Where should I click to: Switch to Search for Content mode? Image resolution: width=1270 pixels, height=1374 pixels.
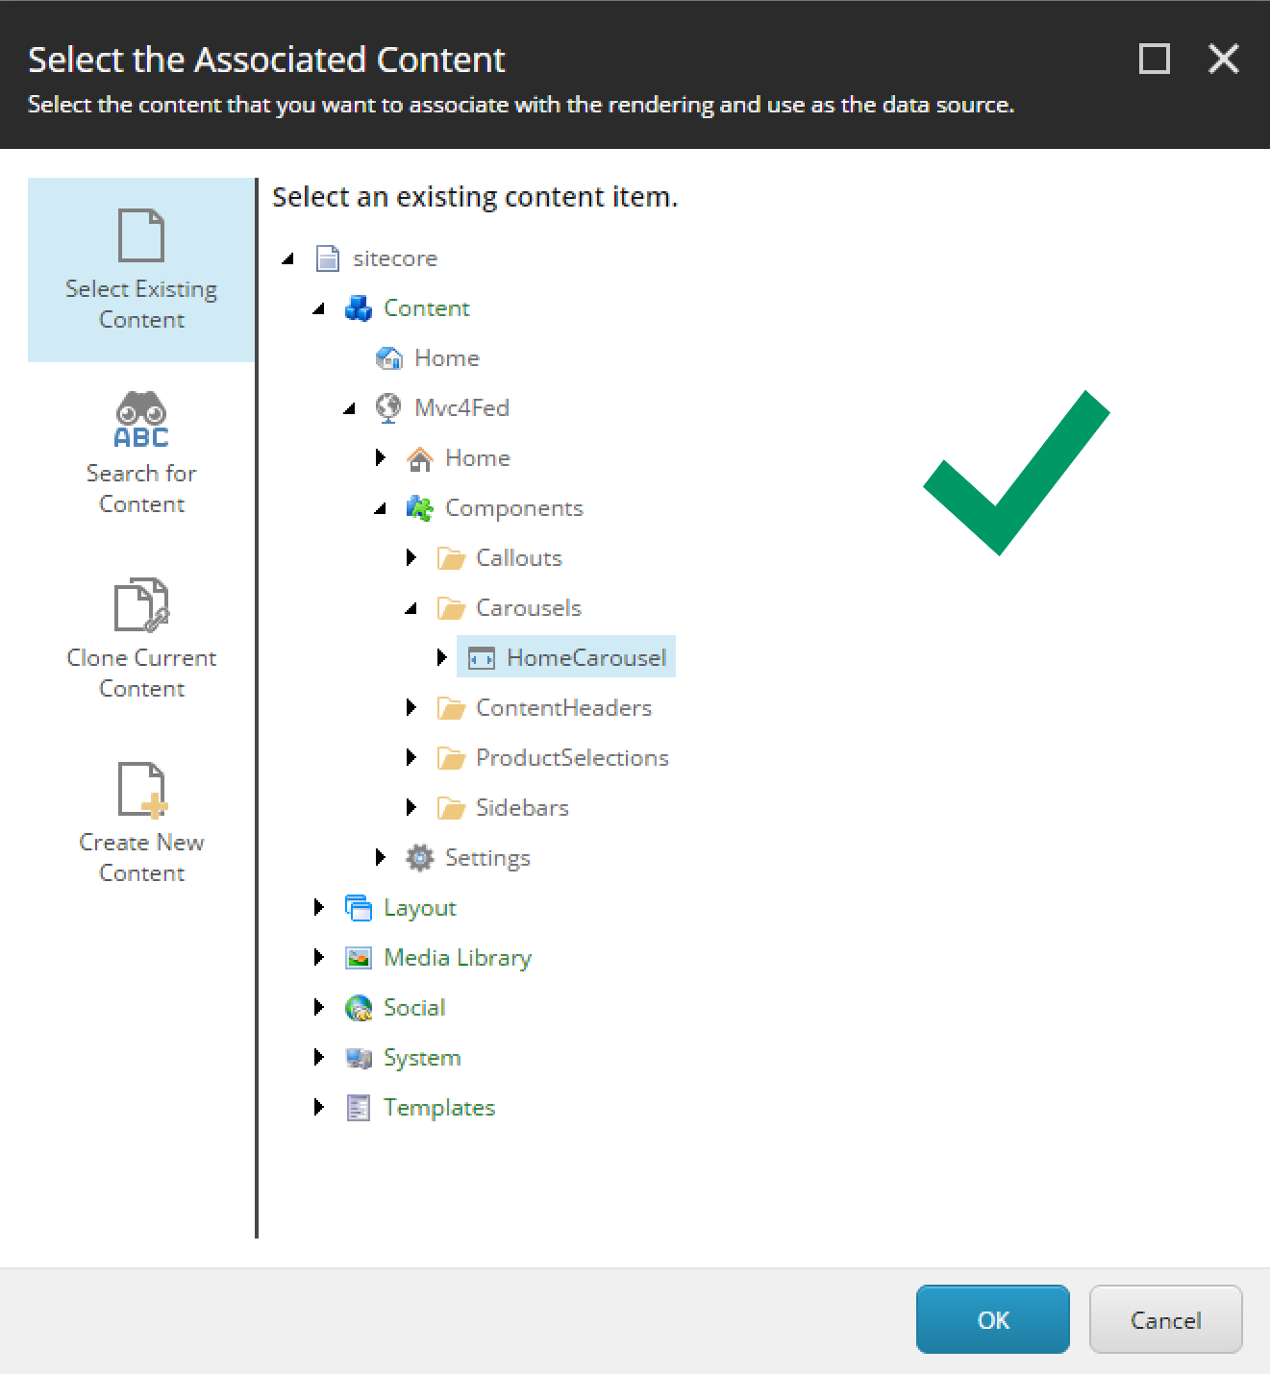tap(140, 452)
